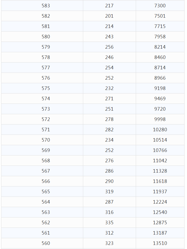
Task: Click the cumulative total 8214
Action: (x=160, y=47)
